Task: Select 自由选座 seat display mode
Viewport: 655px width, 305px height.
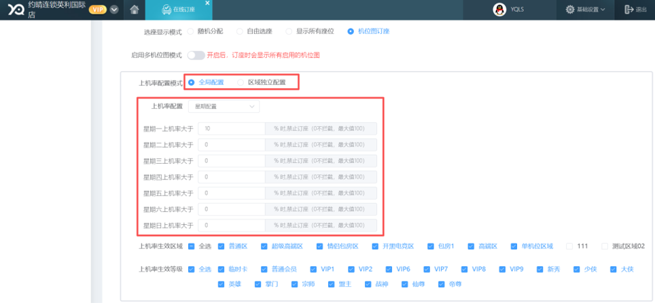Action: pyautogui.click(x=240, y=31)
